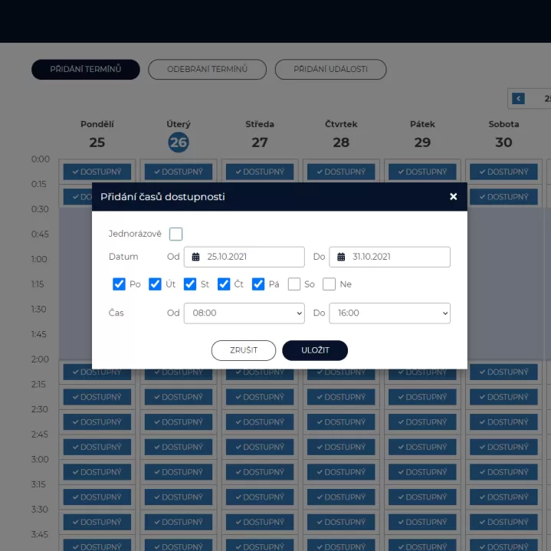This screenshot has height=551, width=551.
Task: Switch to Přidání události tab
Action: 330,69
